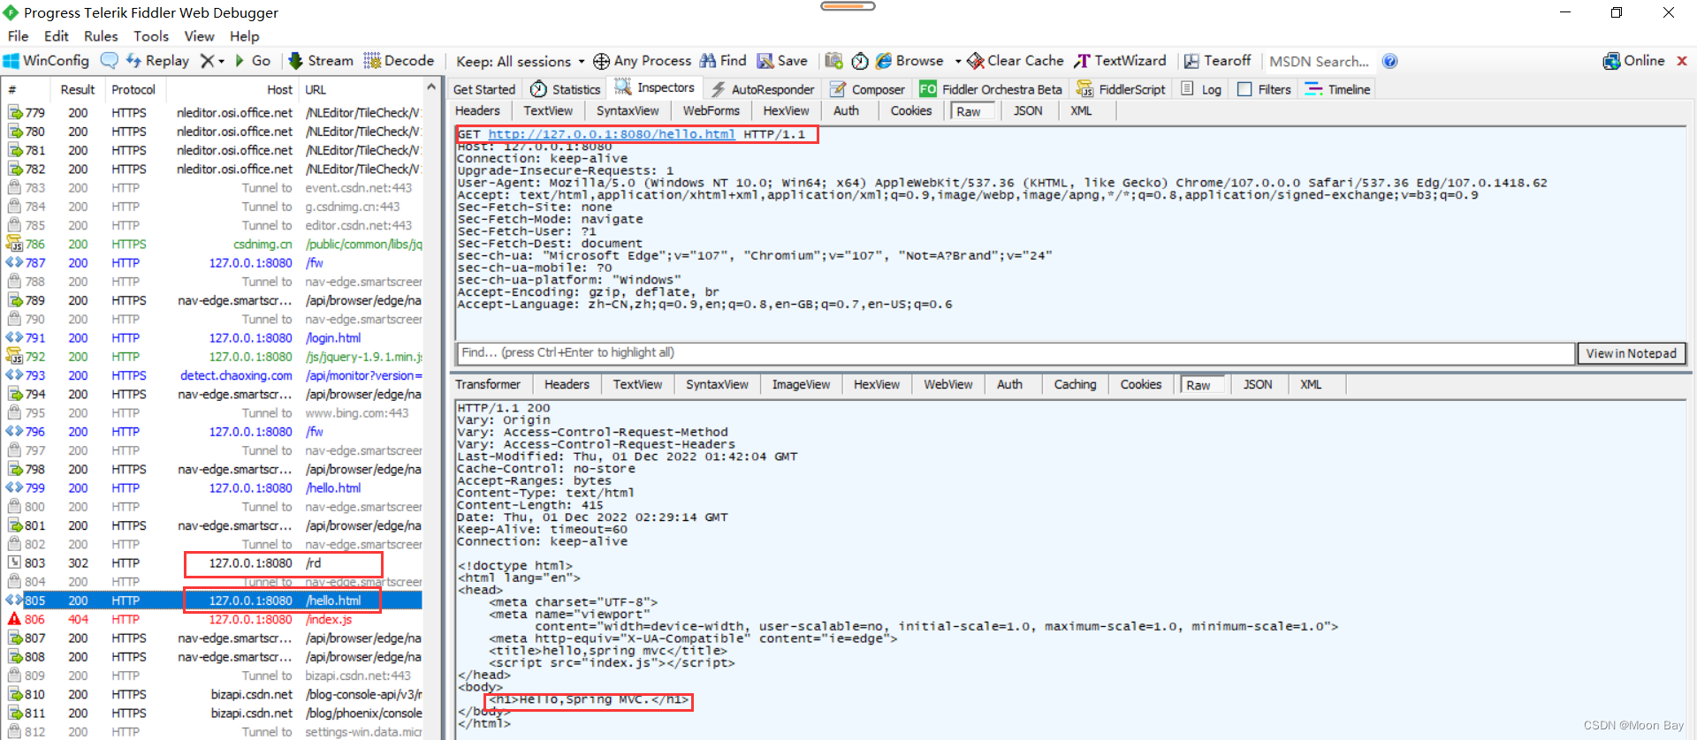This screenshot has height=740, width=1697.
Task: Select session 792 jquery-1.9.1.min.js row
Action: point(212,357)
